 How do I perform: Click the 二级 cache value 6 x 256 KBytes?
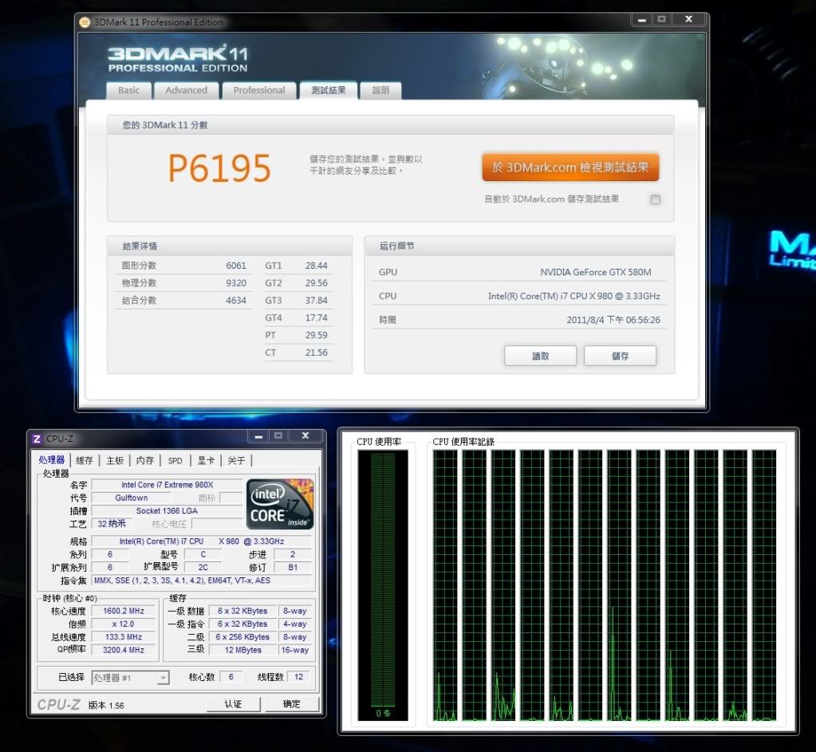242,637
